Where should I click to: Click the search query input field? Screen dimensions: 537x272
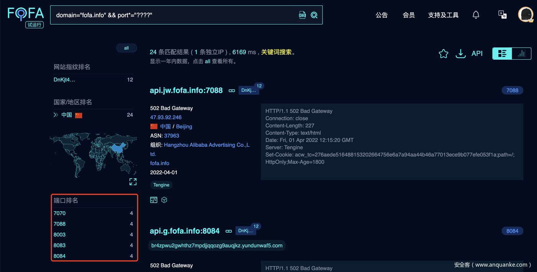point(172,15)
